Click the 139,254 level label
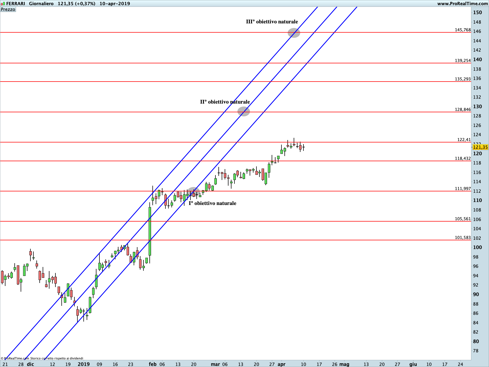The image size is (489, 367). pos(463,61)
